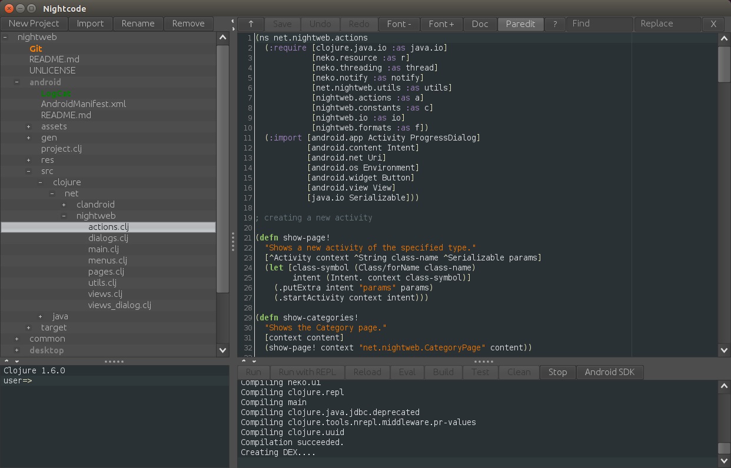Click the New Project button
This screenshot has height=468, width=731.
[34, 24]
